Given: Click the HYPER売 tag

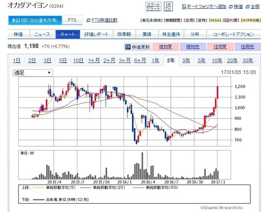Looking at the screenshot, I should (x=251, y=20).
